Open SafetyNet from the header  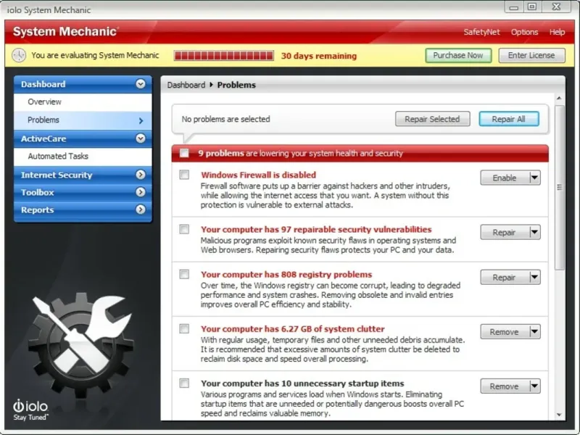click(481, 32)
